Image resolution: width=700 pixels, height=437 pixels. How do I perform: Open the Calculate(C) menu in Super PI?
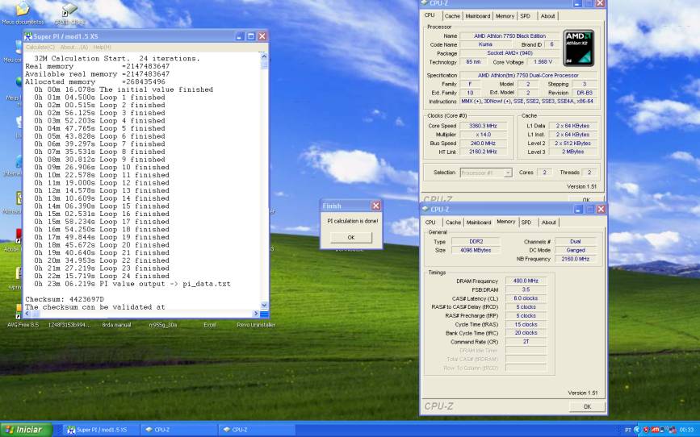coord(40,47)
